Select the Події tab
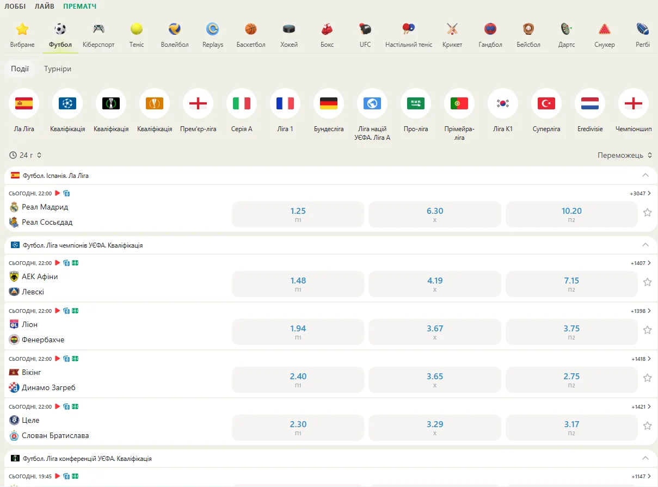658x487 pixels. [x=20, y=69]
